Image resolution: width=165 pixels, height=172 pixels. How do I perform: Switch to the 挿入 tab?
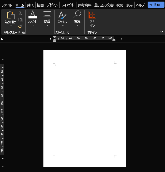tap(31, 5)
